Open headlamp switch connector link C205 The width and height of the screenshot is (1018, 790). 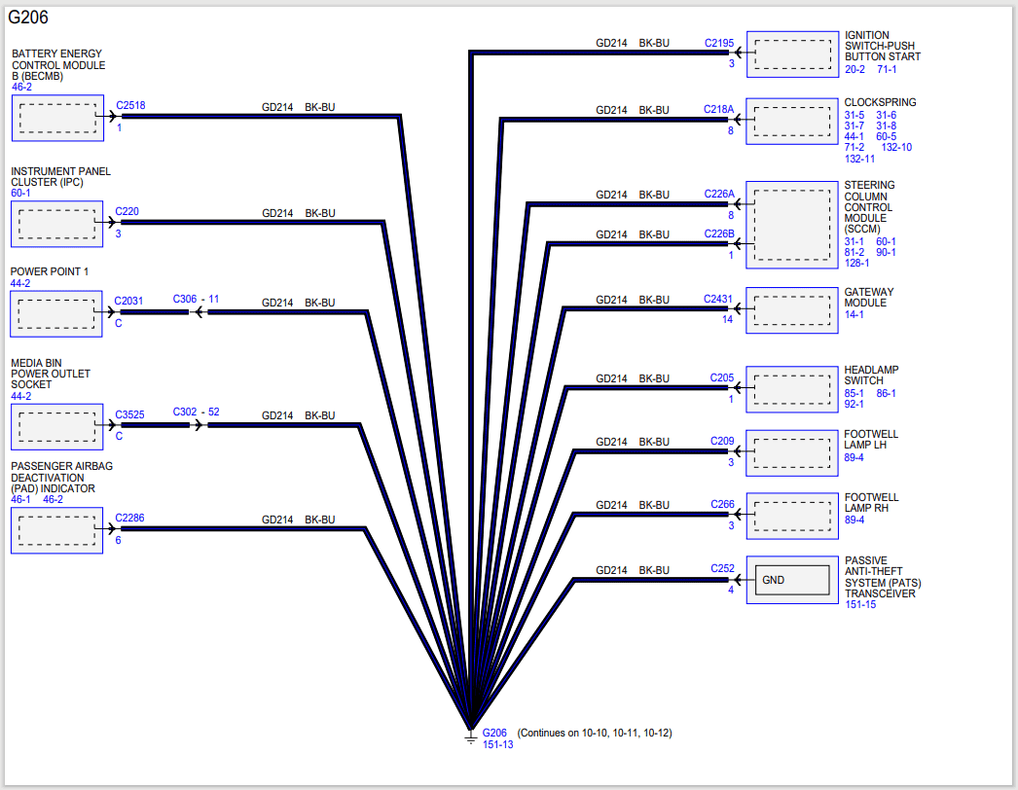[x=721, y=377]
